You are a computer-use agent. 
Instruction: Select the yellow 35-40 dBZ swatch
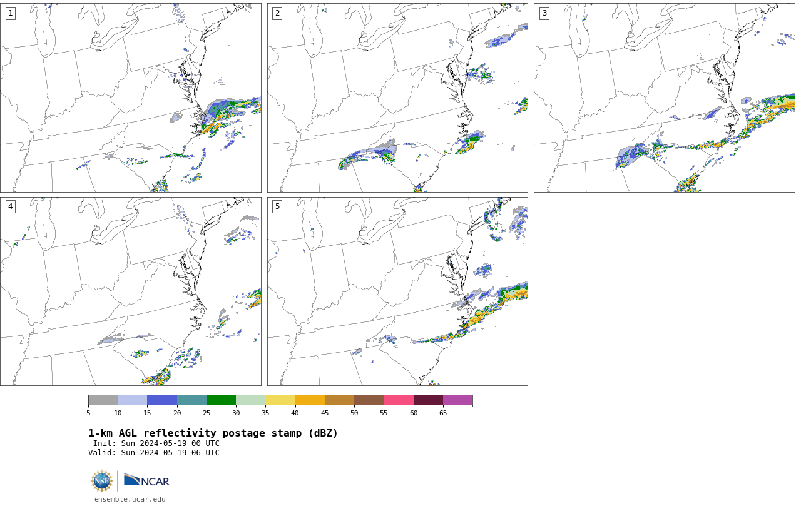(280, 400)
